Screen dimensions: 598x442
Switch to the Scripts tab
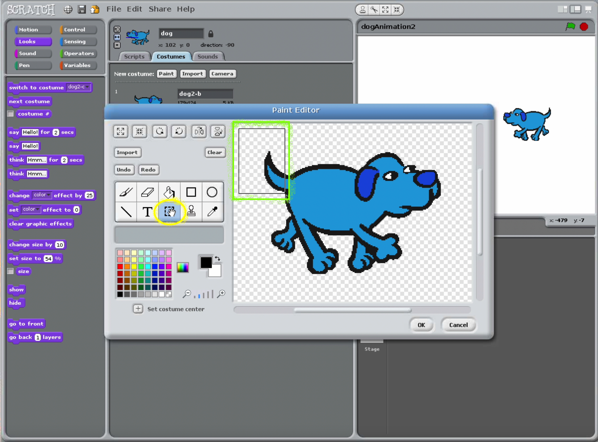[x=134, y=57]
